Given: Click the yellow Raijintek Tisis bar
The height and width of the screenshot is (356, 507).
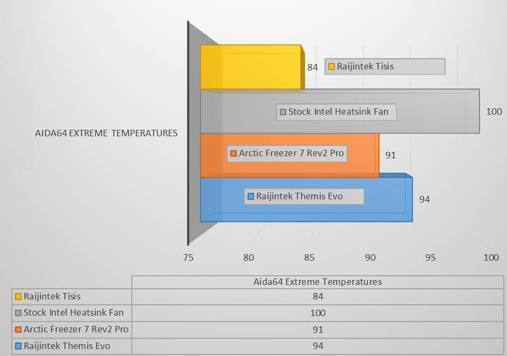Looking at the screenshot, I should pos(250,67).
